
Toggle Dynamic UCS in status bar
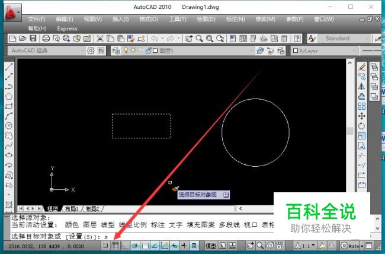click(x=165, y=245)
